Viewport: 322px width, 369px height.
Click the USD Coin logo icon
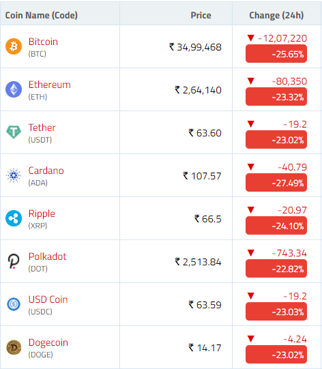coord(14,304)
